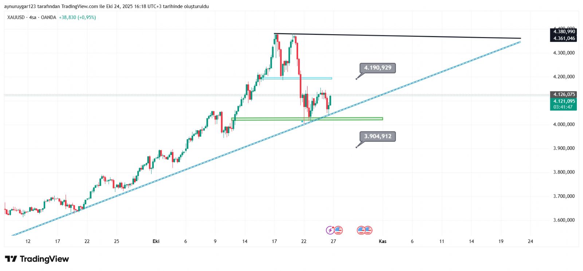Click the Kas month label on the time axis

coord(383,241)
